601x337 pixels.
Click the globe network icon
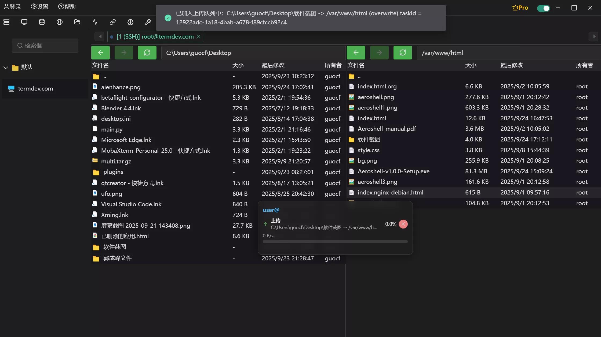60,22
